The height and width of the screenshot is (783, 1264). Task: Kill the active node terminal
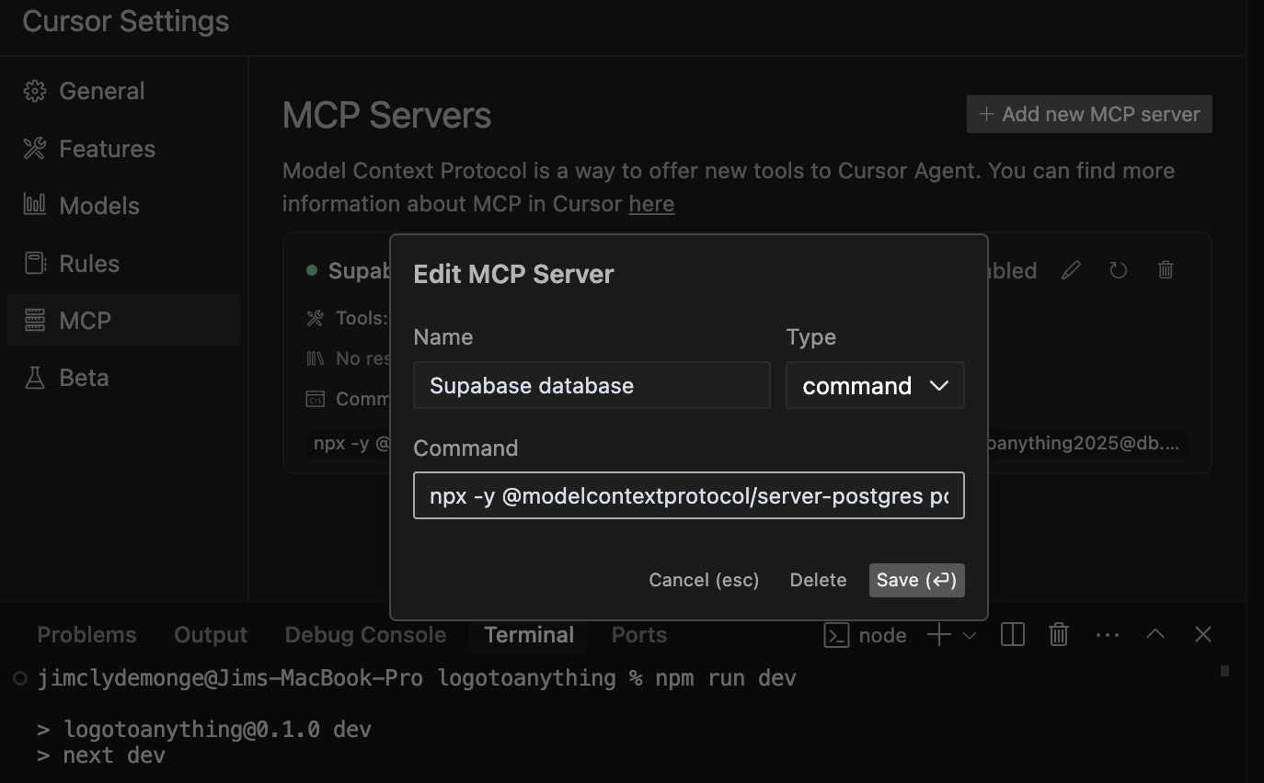1058,634
